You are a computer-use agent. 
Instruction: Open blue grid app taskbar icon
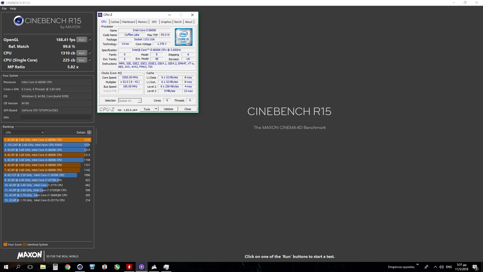[92, 267]
